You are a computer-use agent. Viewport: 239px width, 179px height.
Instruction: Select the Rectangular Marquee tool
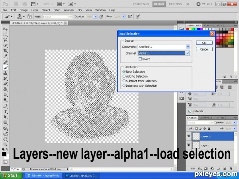(x=5, y=34)
